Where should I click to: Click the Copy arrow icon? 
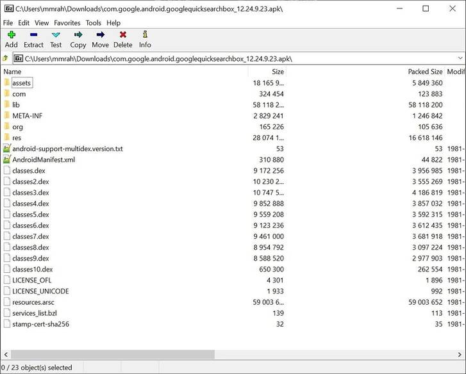pos(78,35)
